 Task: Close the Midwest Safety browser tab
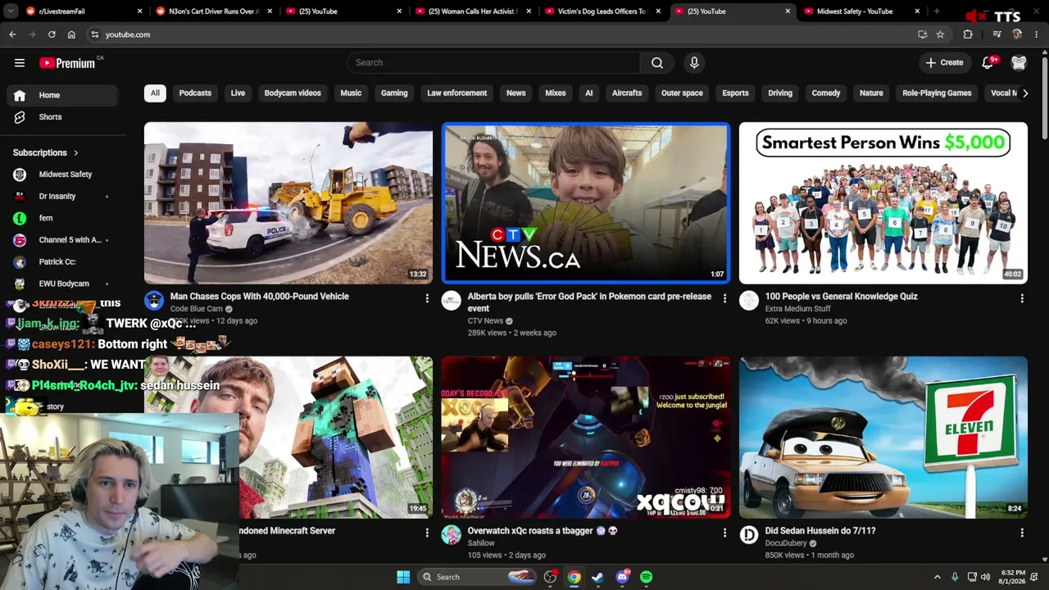coord(917,11)
